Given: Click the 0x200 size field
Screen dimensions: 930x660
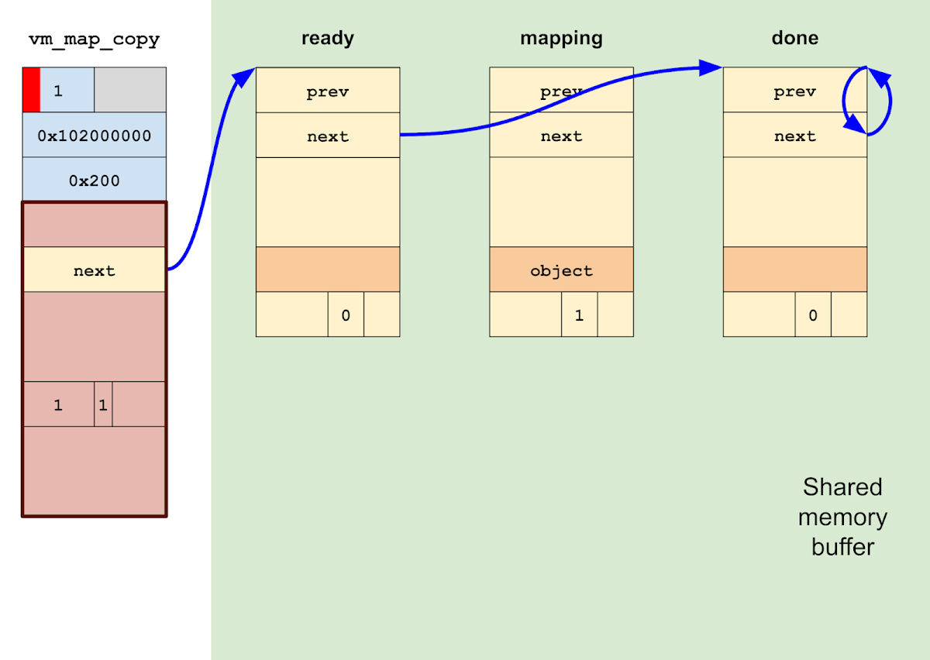Looking at the screenshot, I should [x=94, y=180].
